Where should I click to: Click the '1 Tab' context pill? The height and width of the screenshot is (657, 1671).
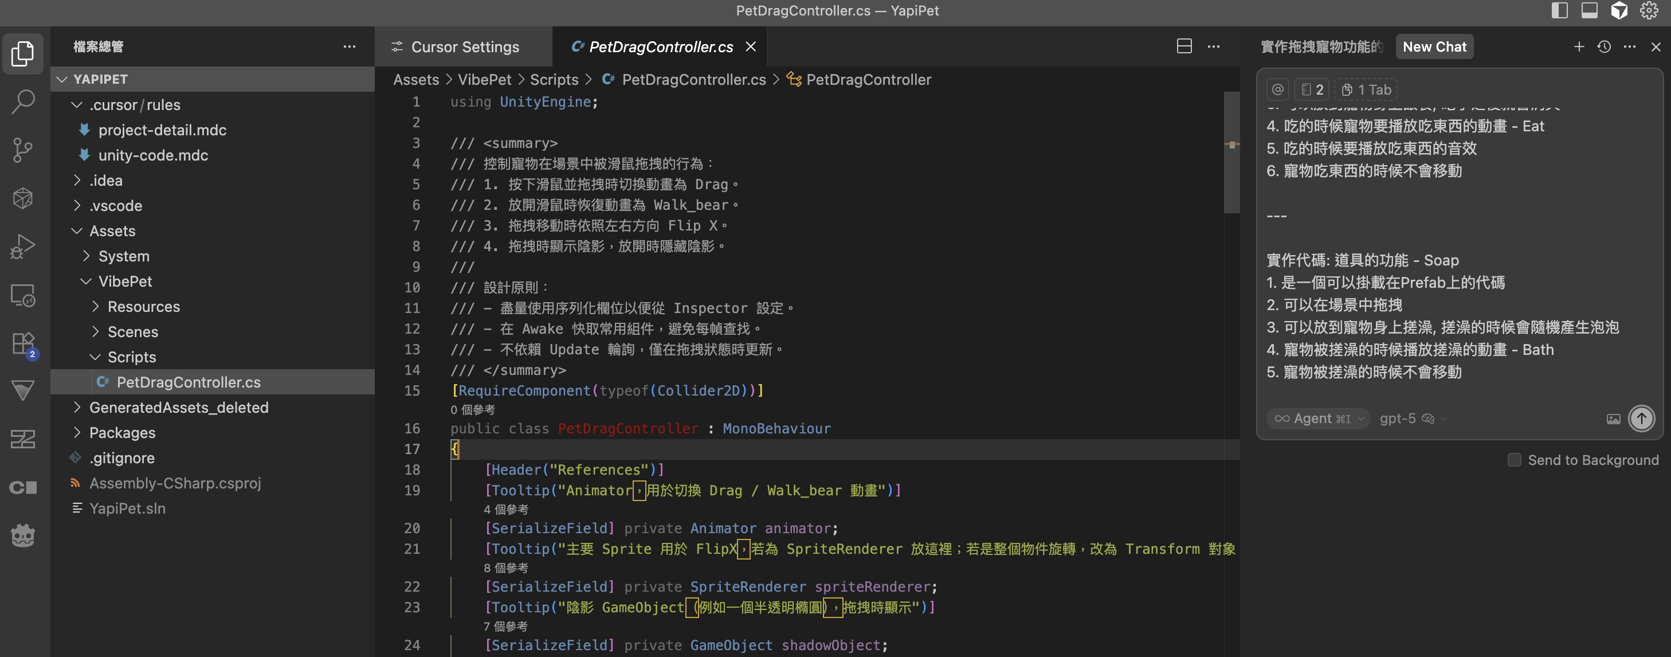tap(1366, 89)
